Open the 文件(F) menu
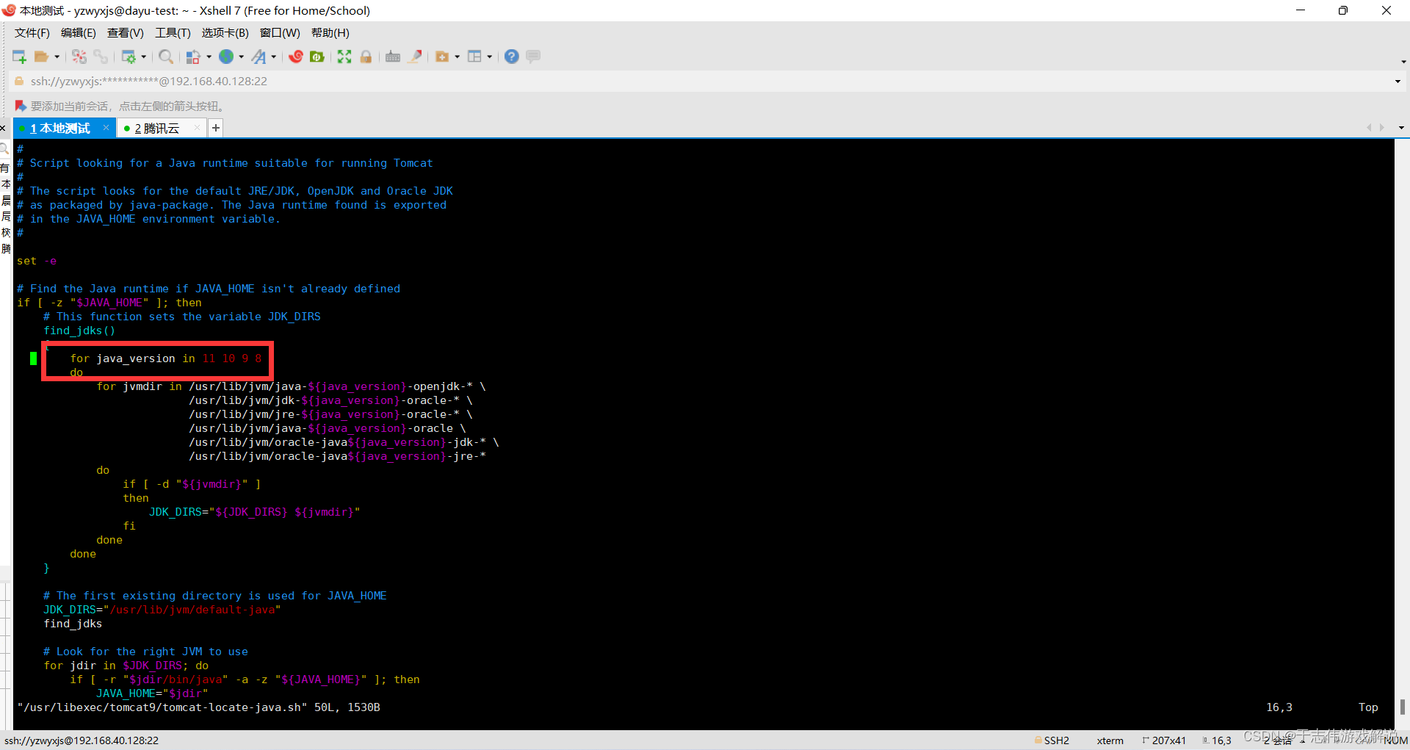Screen dimensions: 1410x750 click(x=32, y=33)
